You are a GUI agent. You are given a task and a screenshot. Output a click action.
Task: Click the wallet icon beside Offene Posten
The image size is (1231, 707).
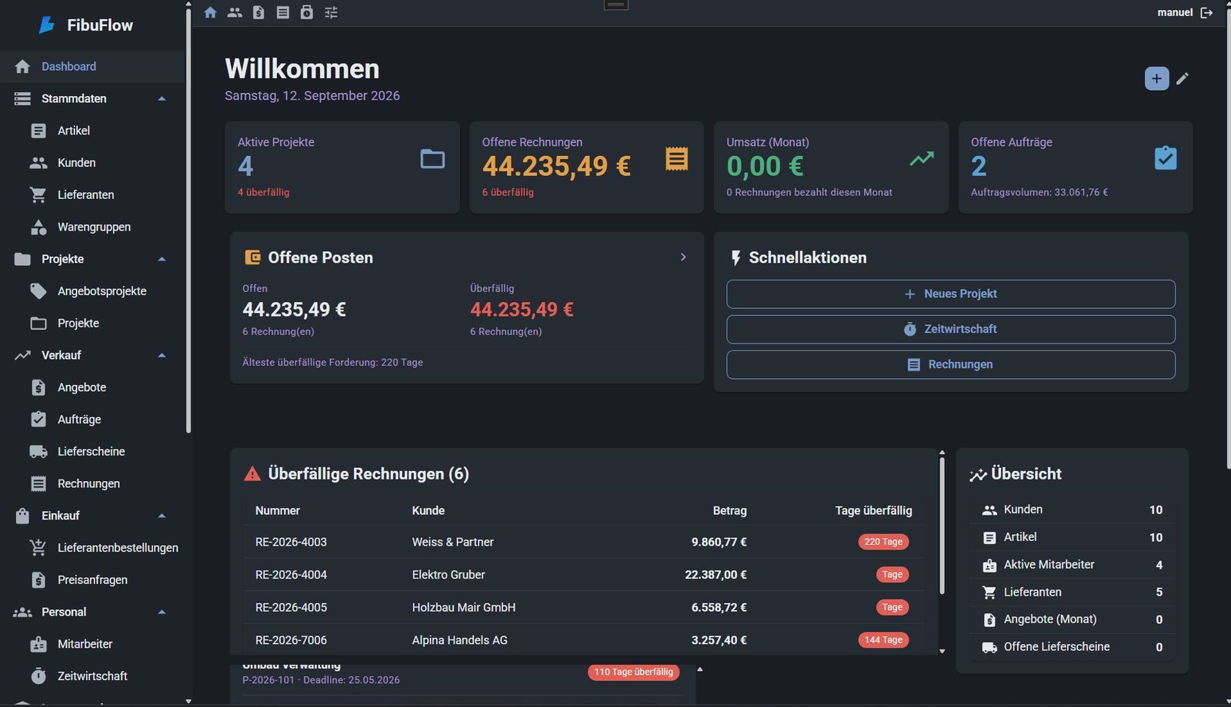pos(252,257)
